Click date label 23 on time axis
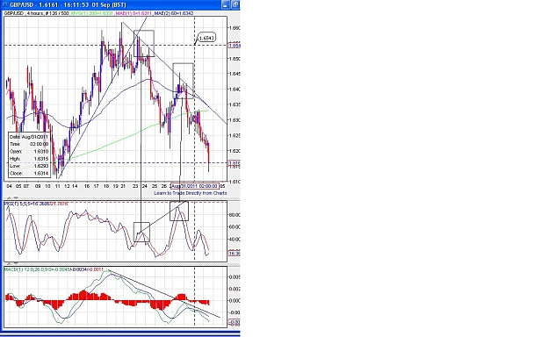The height and width of the screenshot is (337, 549). [x=135, y=186]
